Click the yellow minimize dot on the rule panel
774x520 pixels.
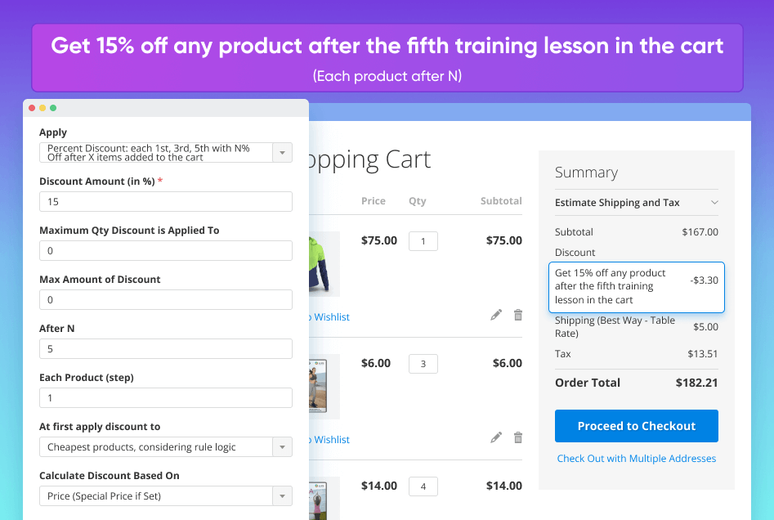click(x=43, y=108)
